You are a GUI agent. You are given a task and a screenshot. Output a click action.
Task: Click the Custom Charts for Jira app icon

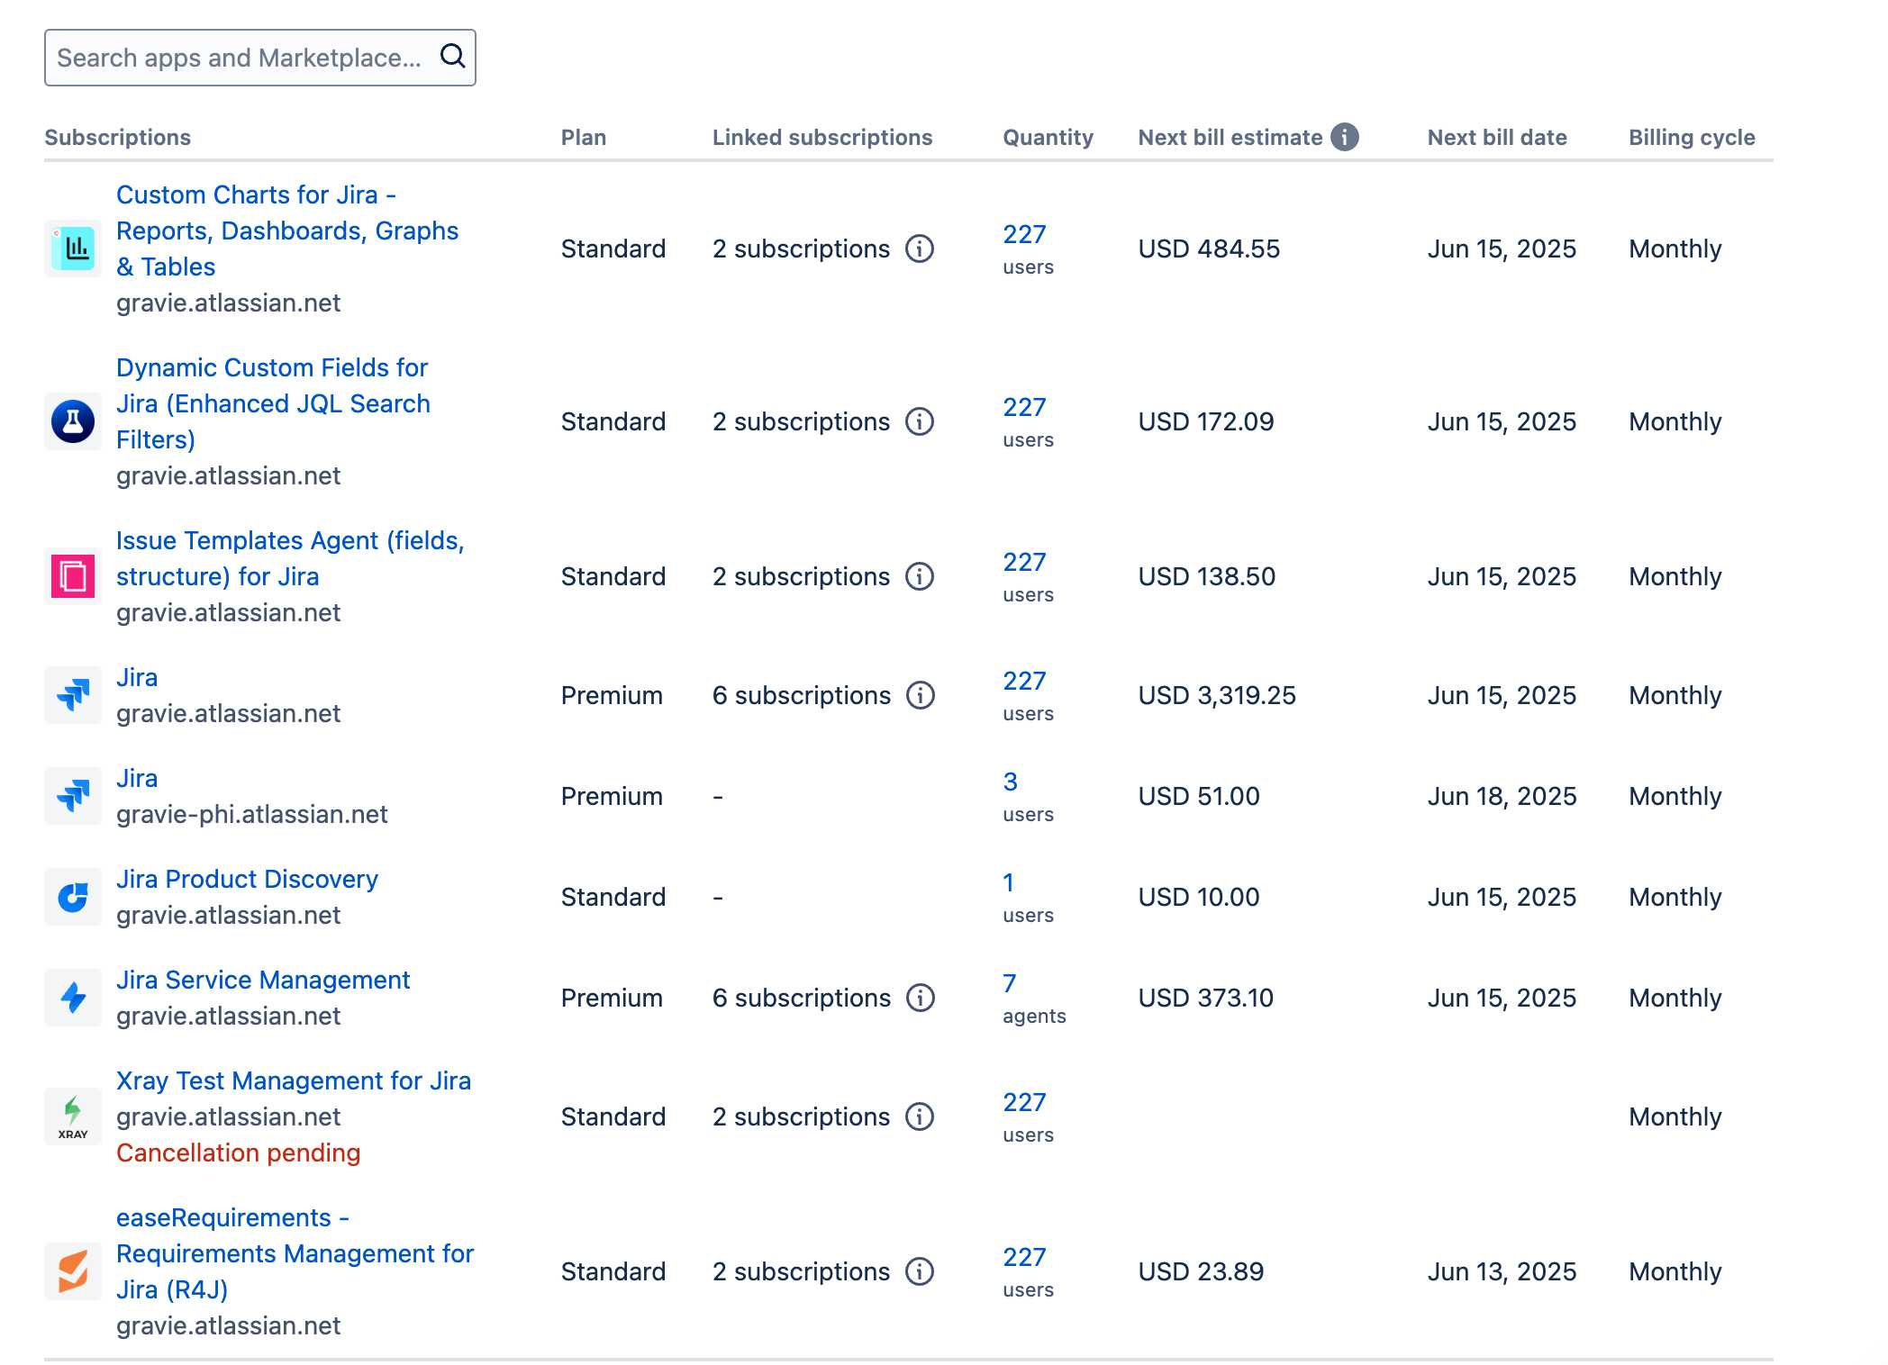click(x=73, y=249)
